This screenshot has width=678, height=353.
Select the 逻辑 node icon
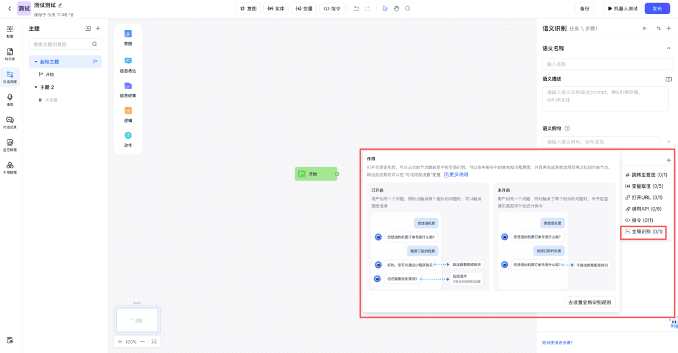tap(128, 111)
